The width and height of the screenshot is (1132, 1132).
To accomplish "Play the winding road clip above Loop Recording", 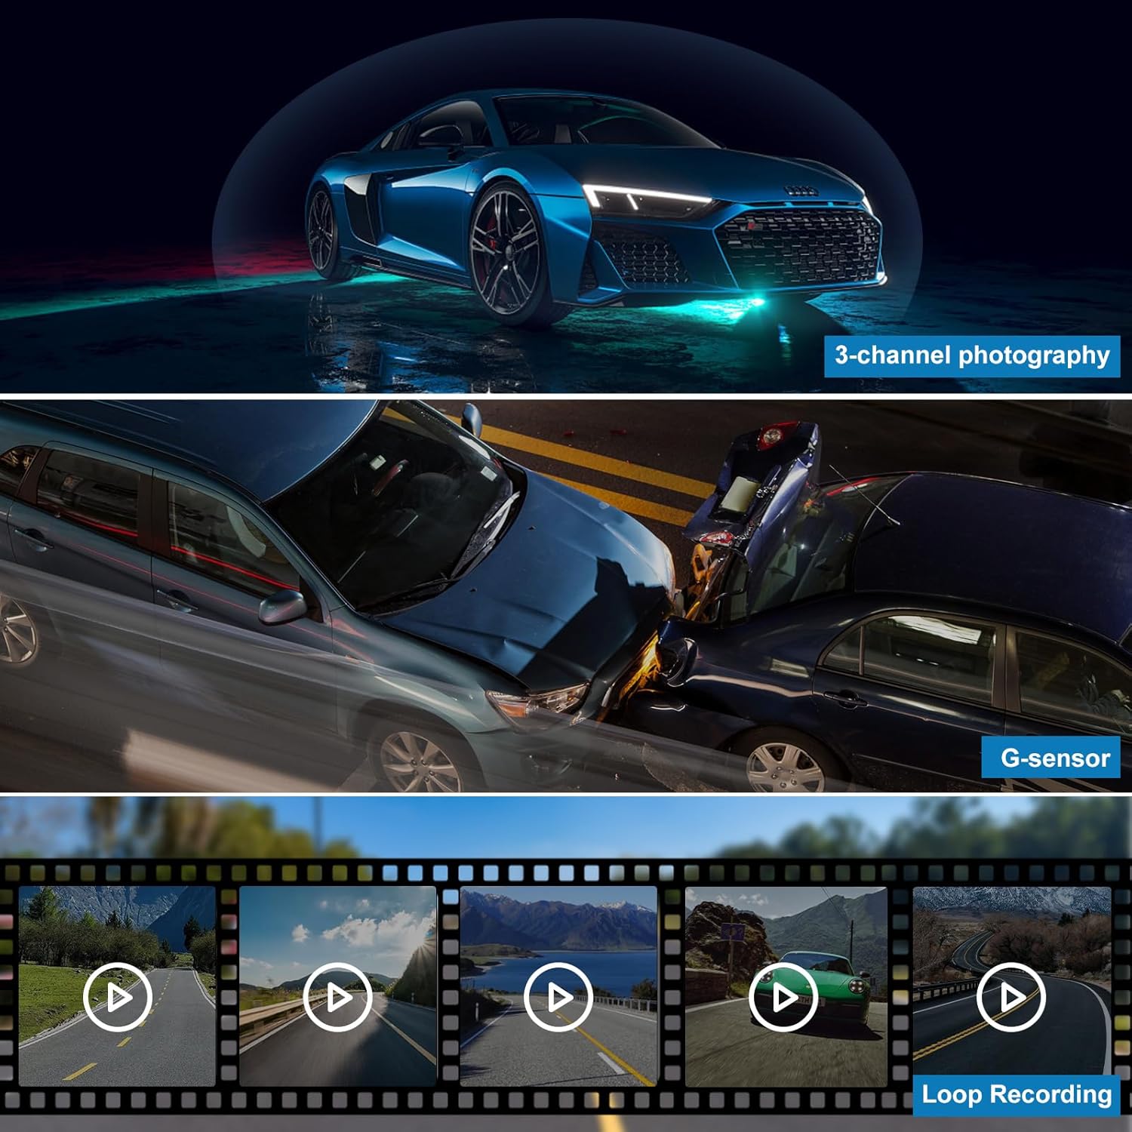I will [1010, 997].
